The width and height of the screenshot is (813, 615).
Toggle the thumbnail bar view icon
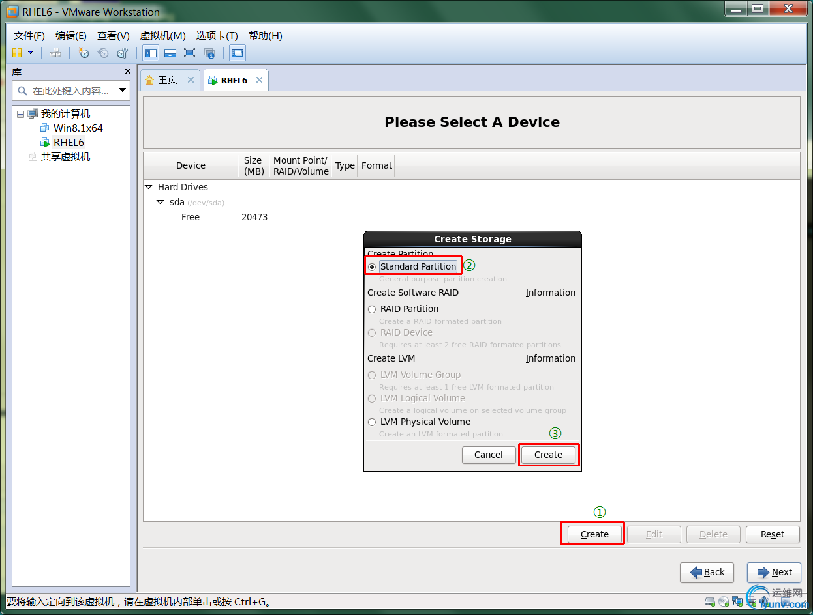point(170,53)
